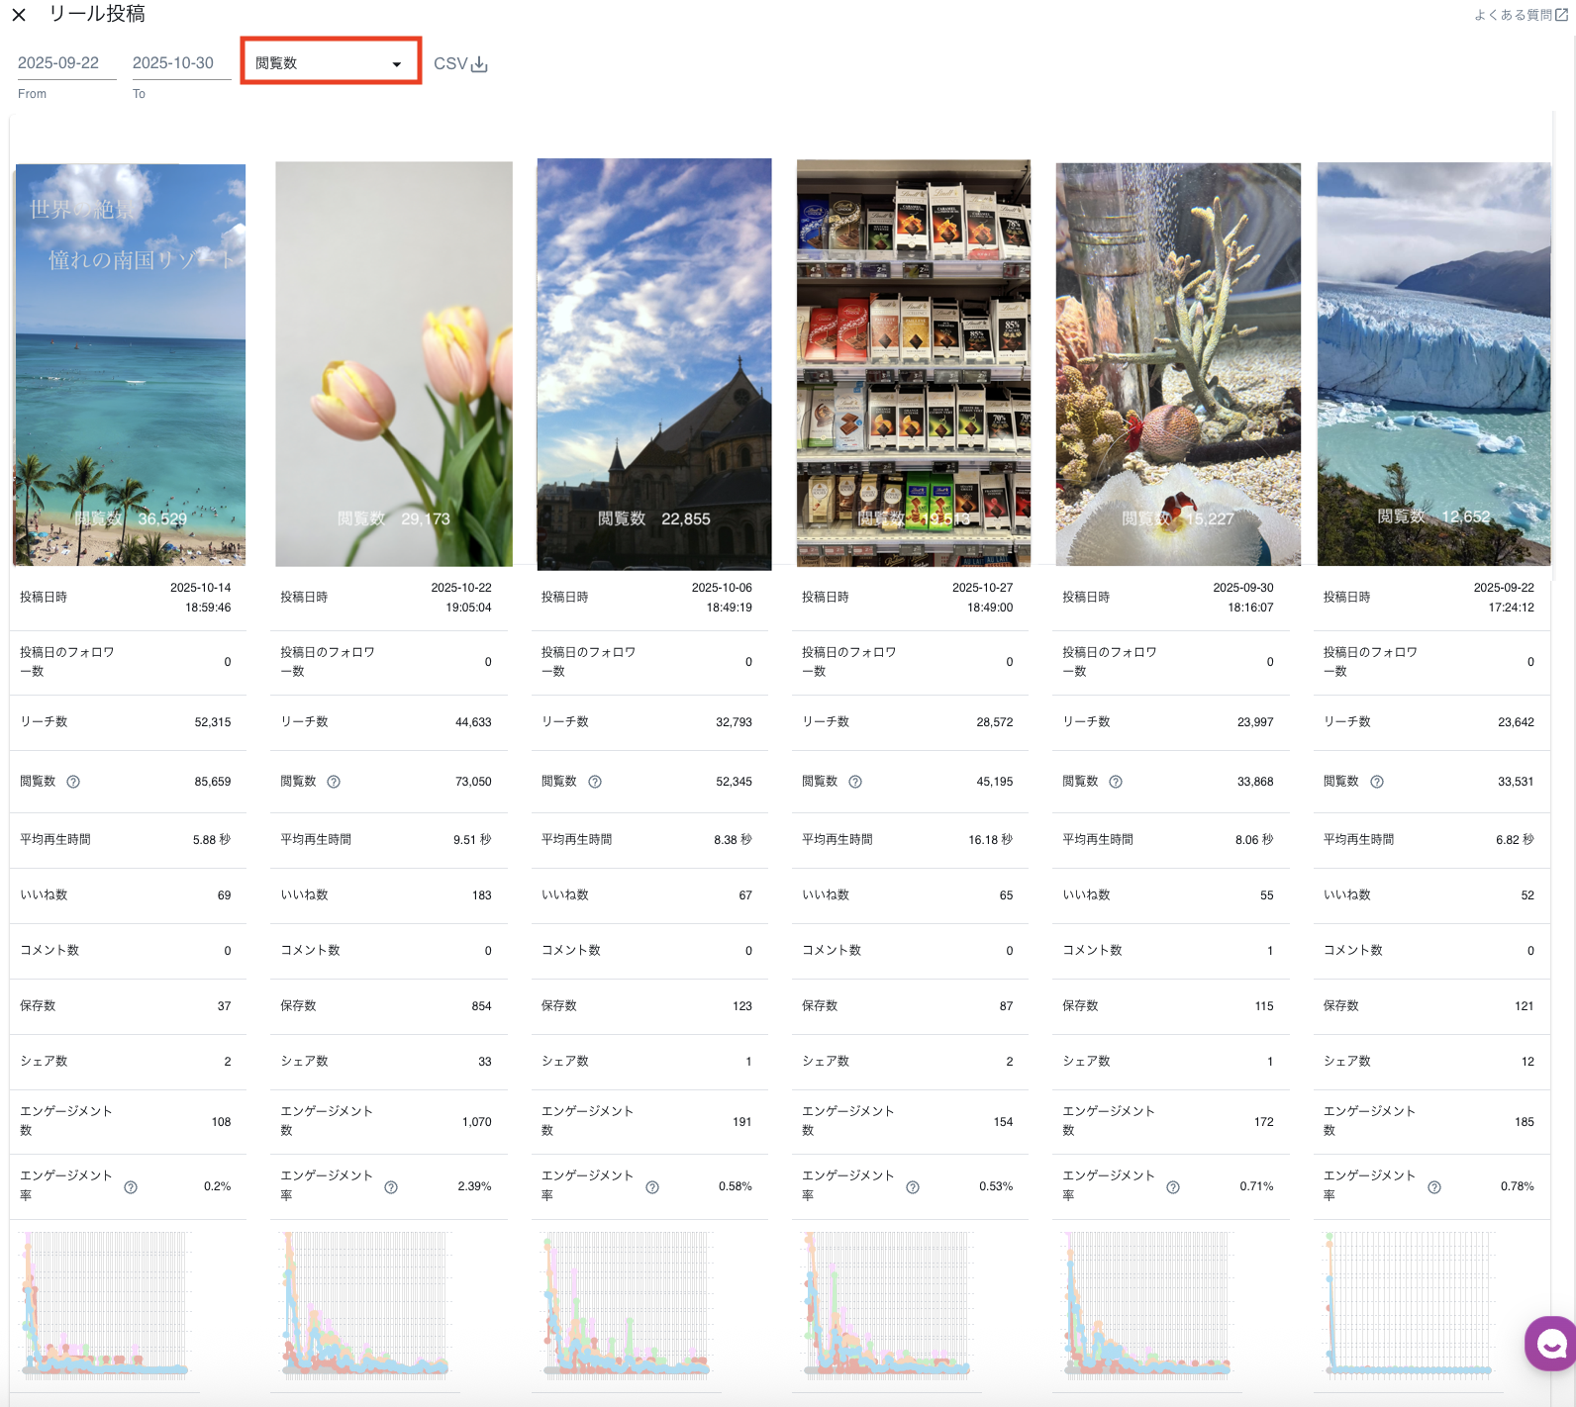Click 閲覧数 help icon in first reel column
This screenshot has width=1576, height=1407.
tap(73, 782)
